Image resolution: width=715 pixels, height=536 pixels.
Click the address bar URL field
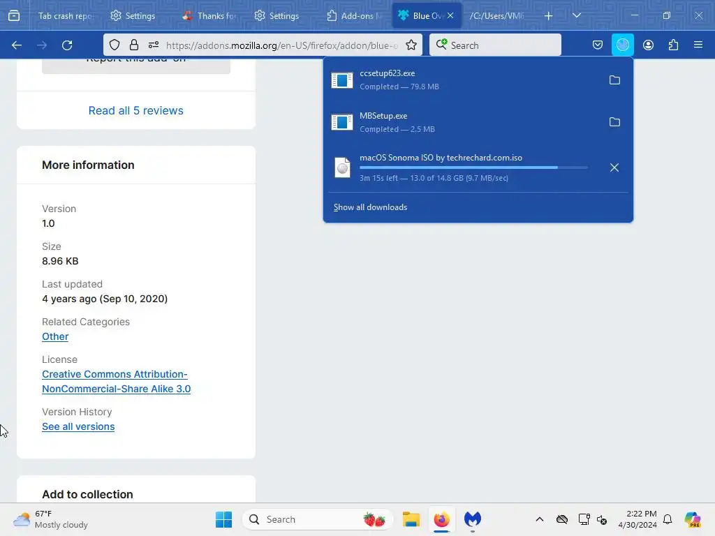[x=282, y=45]
